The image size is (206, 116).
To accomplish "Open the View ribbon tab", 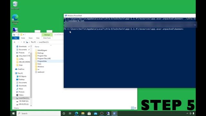I will [x=38, y=38].
